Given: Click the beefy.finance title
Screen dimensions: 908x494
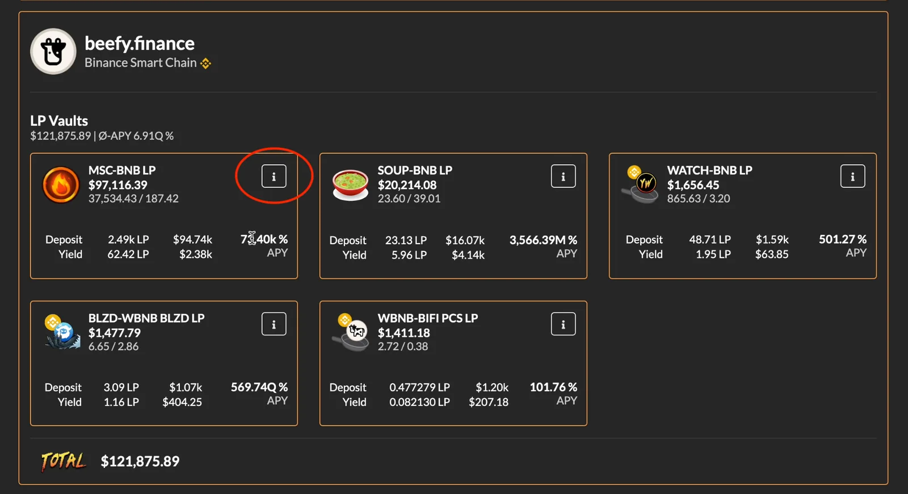Looking at the screenshot, I should (x=140, y=43).
